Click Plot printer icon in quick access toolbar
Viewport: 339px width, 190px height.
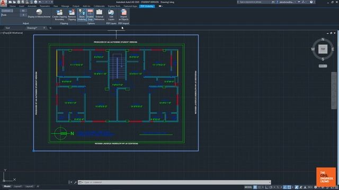coord(35,2)
